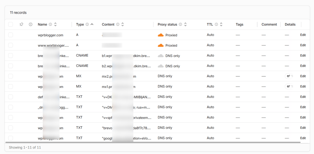Select the v=spf TXT record checkbox
The image size is (314, 154).
(x=10, y=117)
